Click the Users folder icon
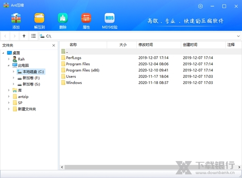Viewport: 242px width, 178px height. [63, 76]
